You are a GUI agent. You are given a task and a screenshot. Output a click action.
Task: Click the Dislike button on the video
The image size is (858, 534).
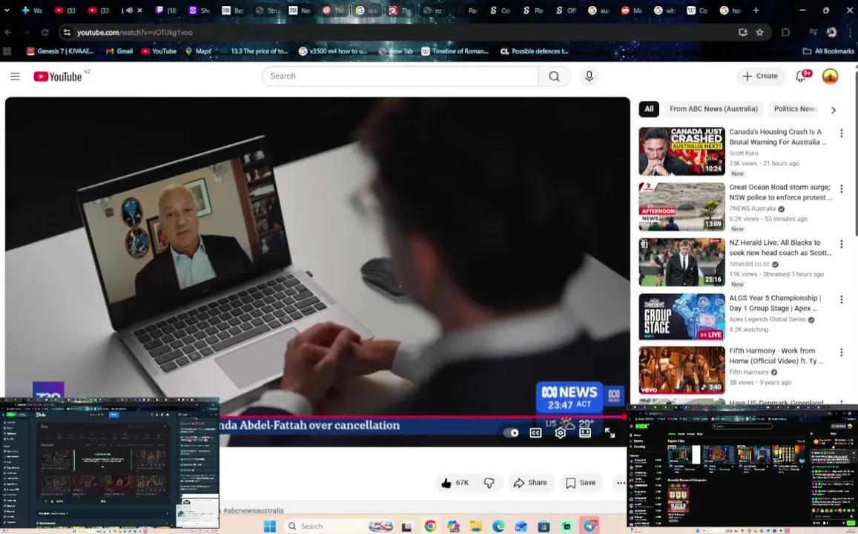(489, 482)
